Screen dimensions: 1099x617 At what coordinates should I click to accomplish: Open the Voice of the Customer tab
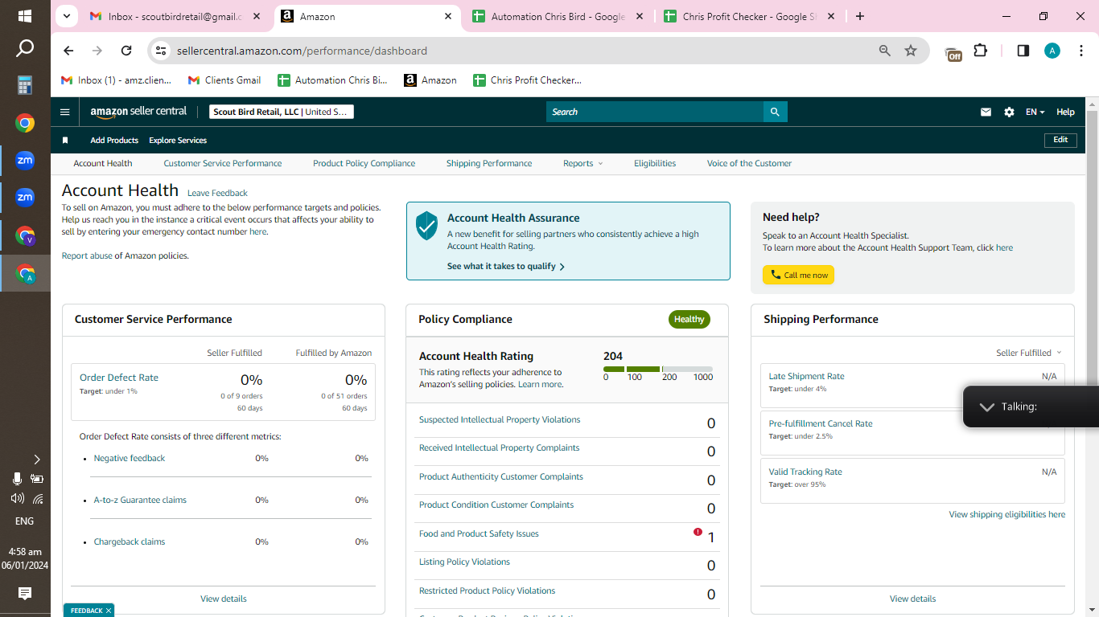point(749,163)
